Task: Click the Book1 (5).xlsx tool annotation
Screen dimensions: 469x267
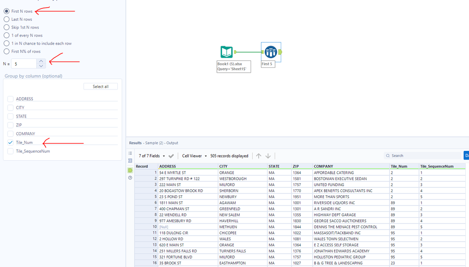Action: [x=234, y=67]
